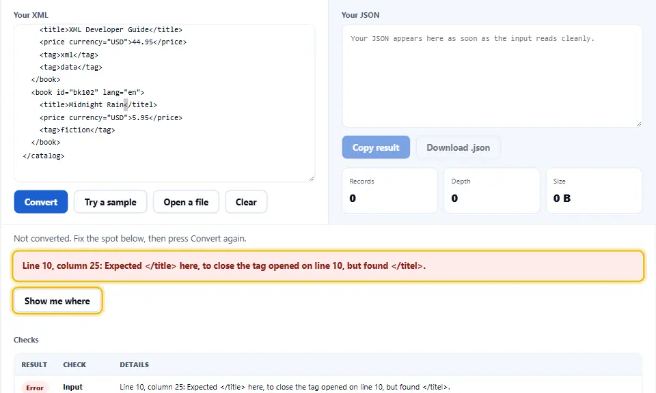Click the Depth stat card
656x393 pixels.
[492, 190]
